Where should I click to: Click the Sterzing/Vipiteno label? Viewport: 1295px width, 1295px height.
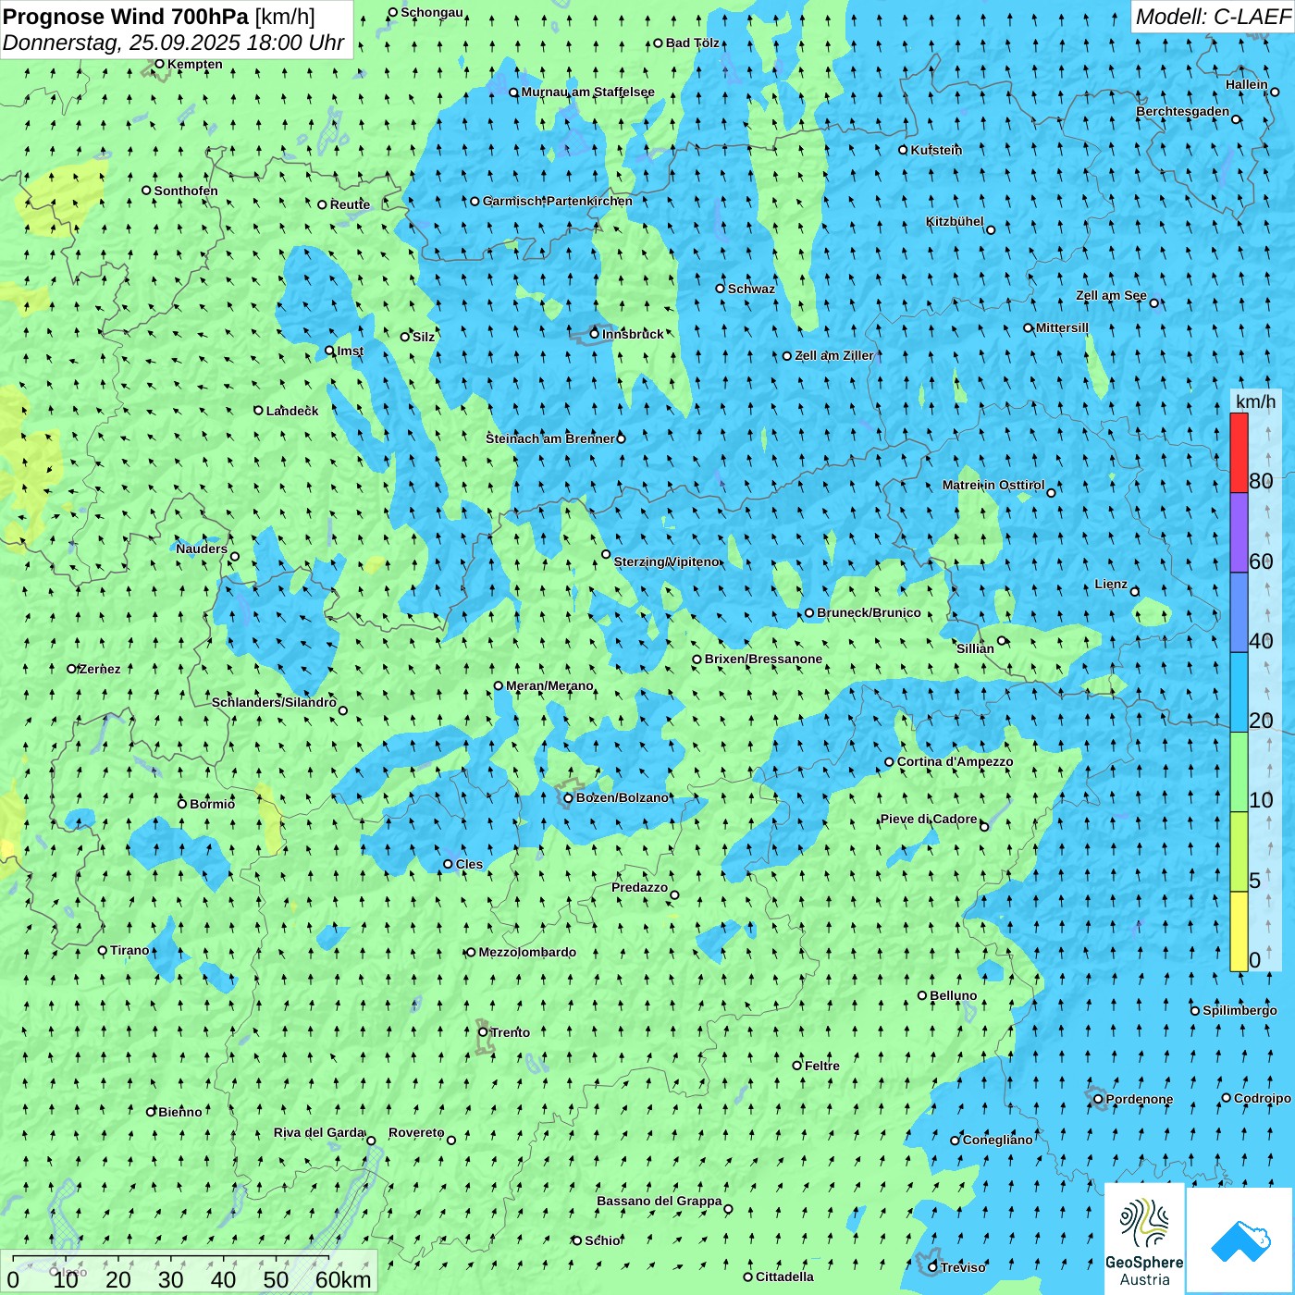667,561
